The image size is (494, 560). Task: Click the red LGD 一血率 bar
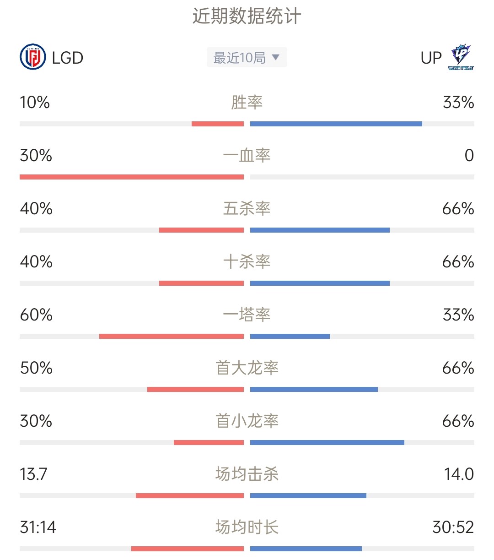(x=132, y=177)
